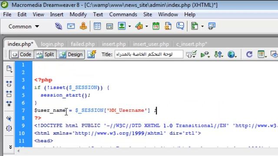Screen dimensions: 278x156
Task: Show more coding toolbar buttons chevron
Action: pyautogui.click(x=10, y=147)
